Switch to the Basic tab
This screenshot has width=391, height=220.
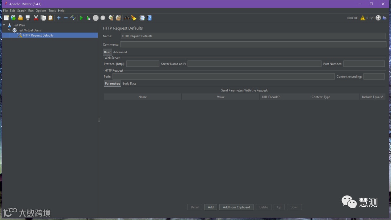[108, 52]
